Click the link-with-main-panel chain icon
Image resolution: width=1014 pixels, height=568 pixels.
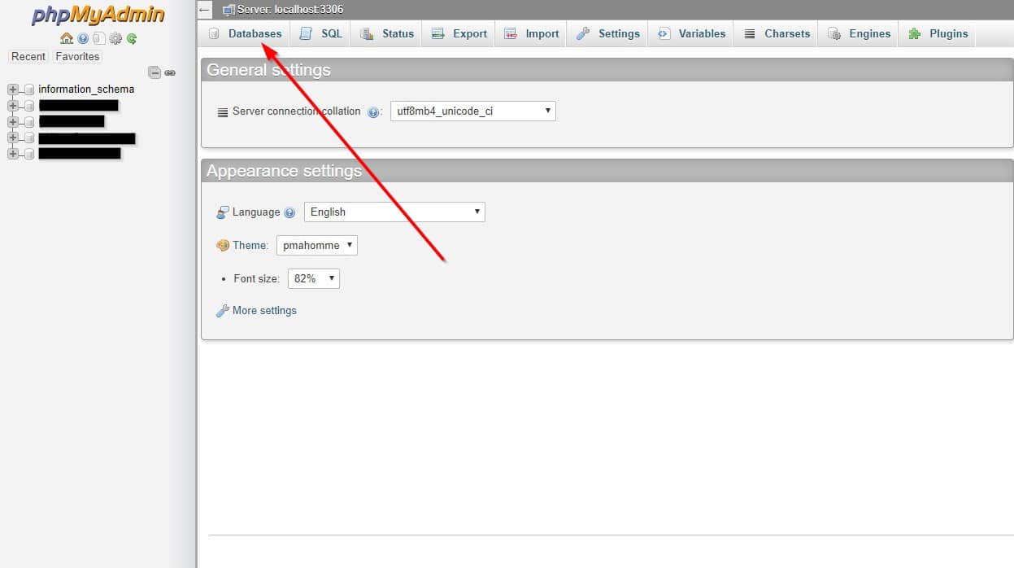170,72
